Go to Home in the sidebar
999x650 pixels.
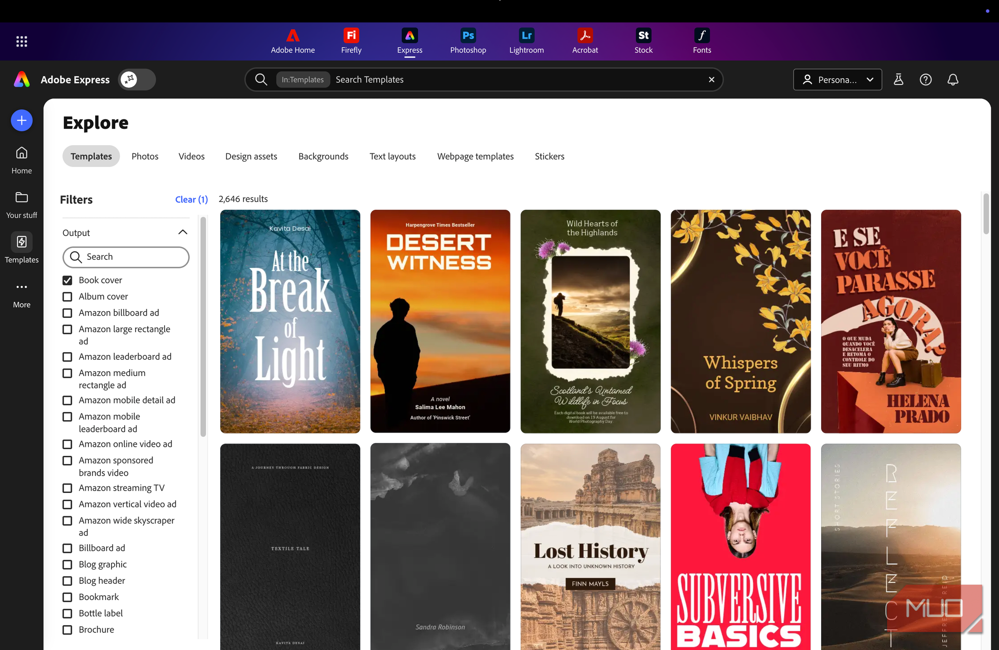point(22,160)
